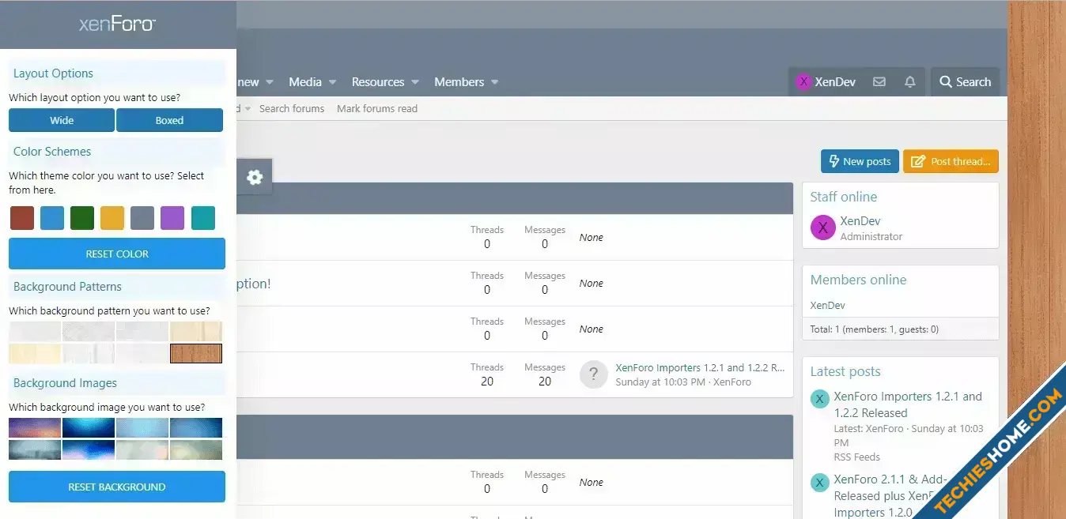This screenshot has width=1066, height=519.
Task: Click Mark forums read
Action: coord(377,109)
